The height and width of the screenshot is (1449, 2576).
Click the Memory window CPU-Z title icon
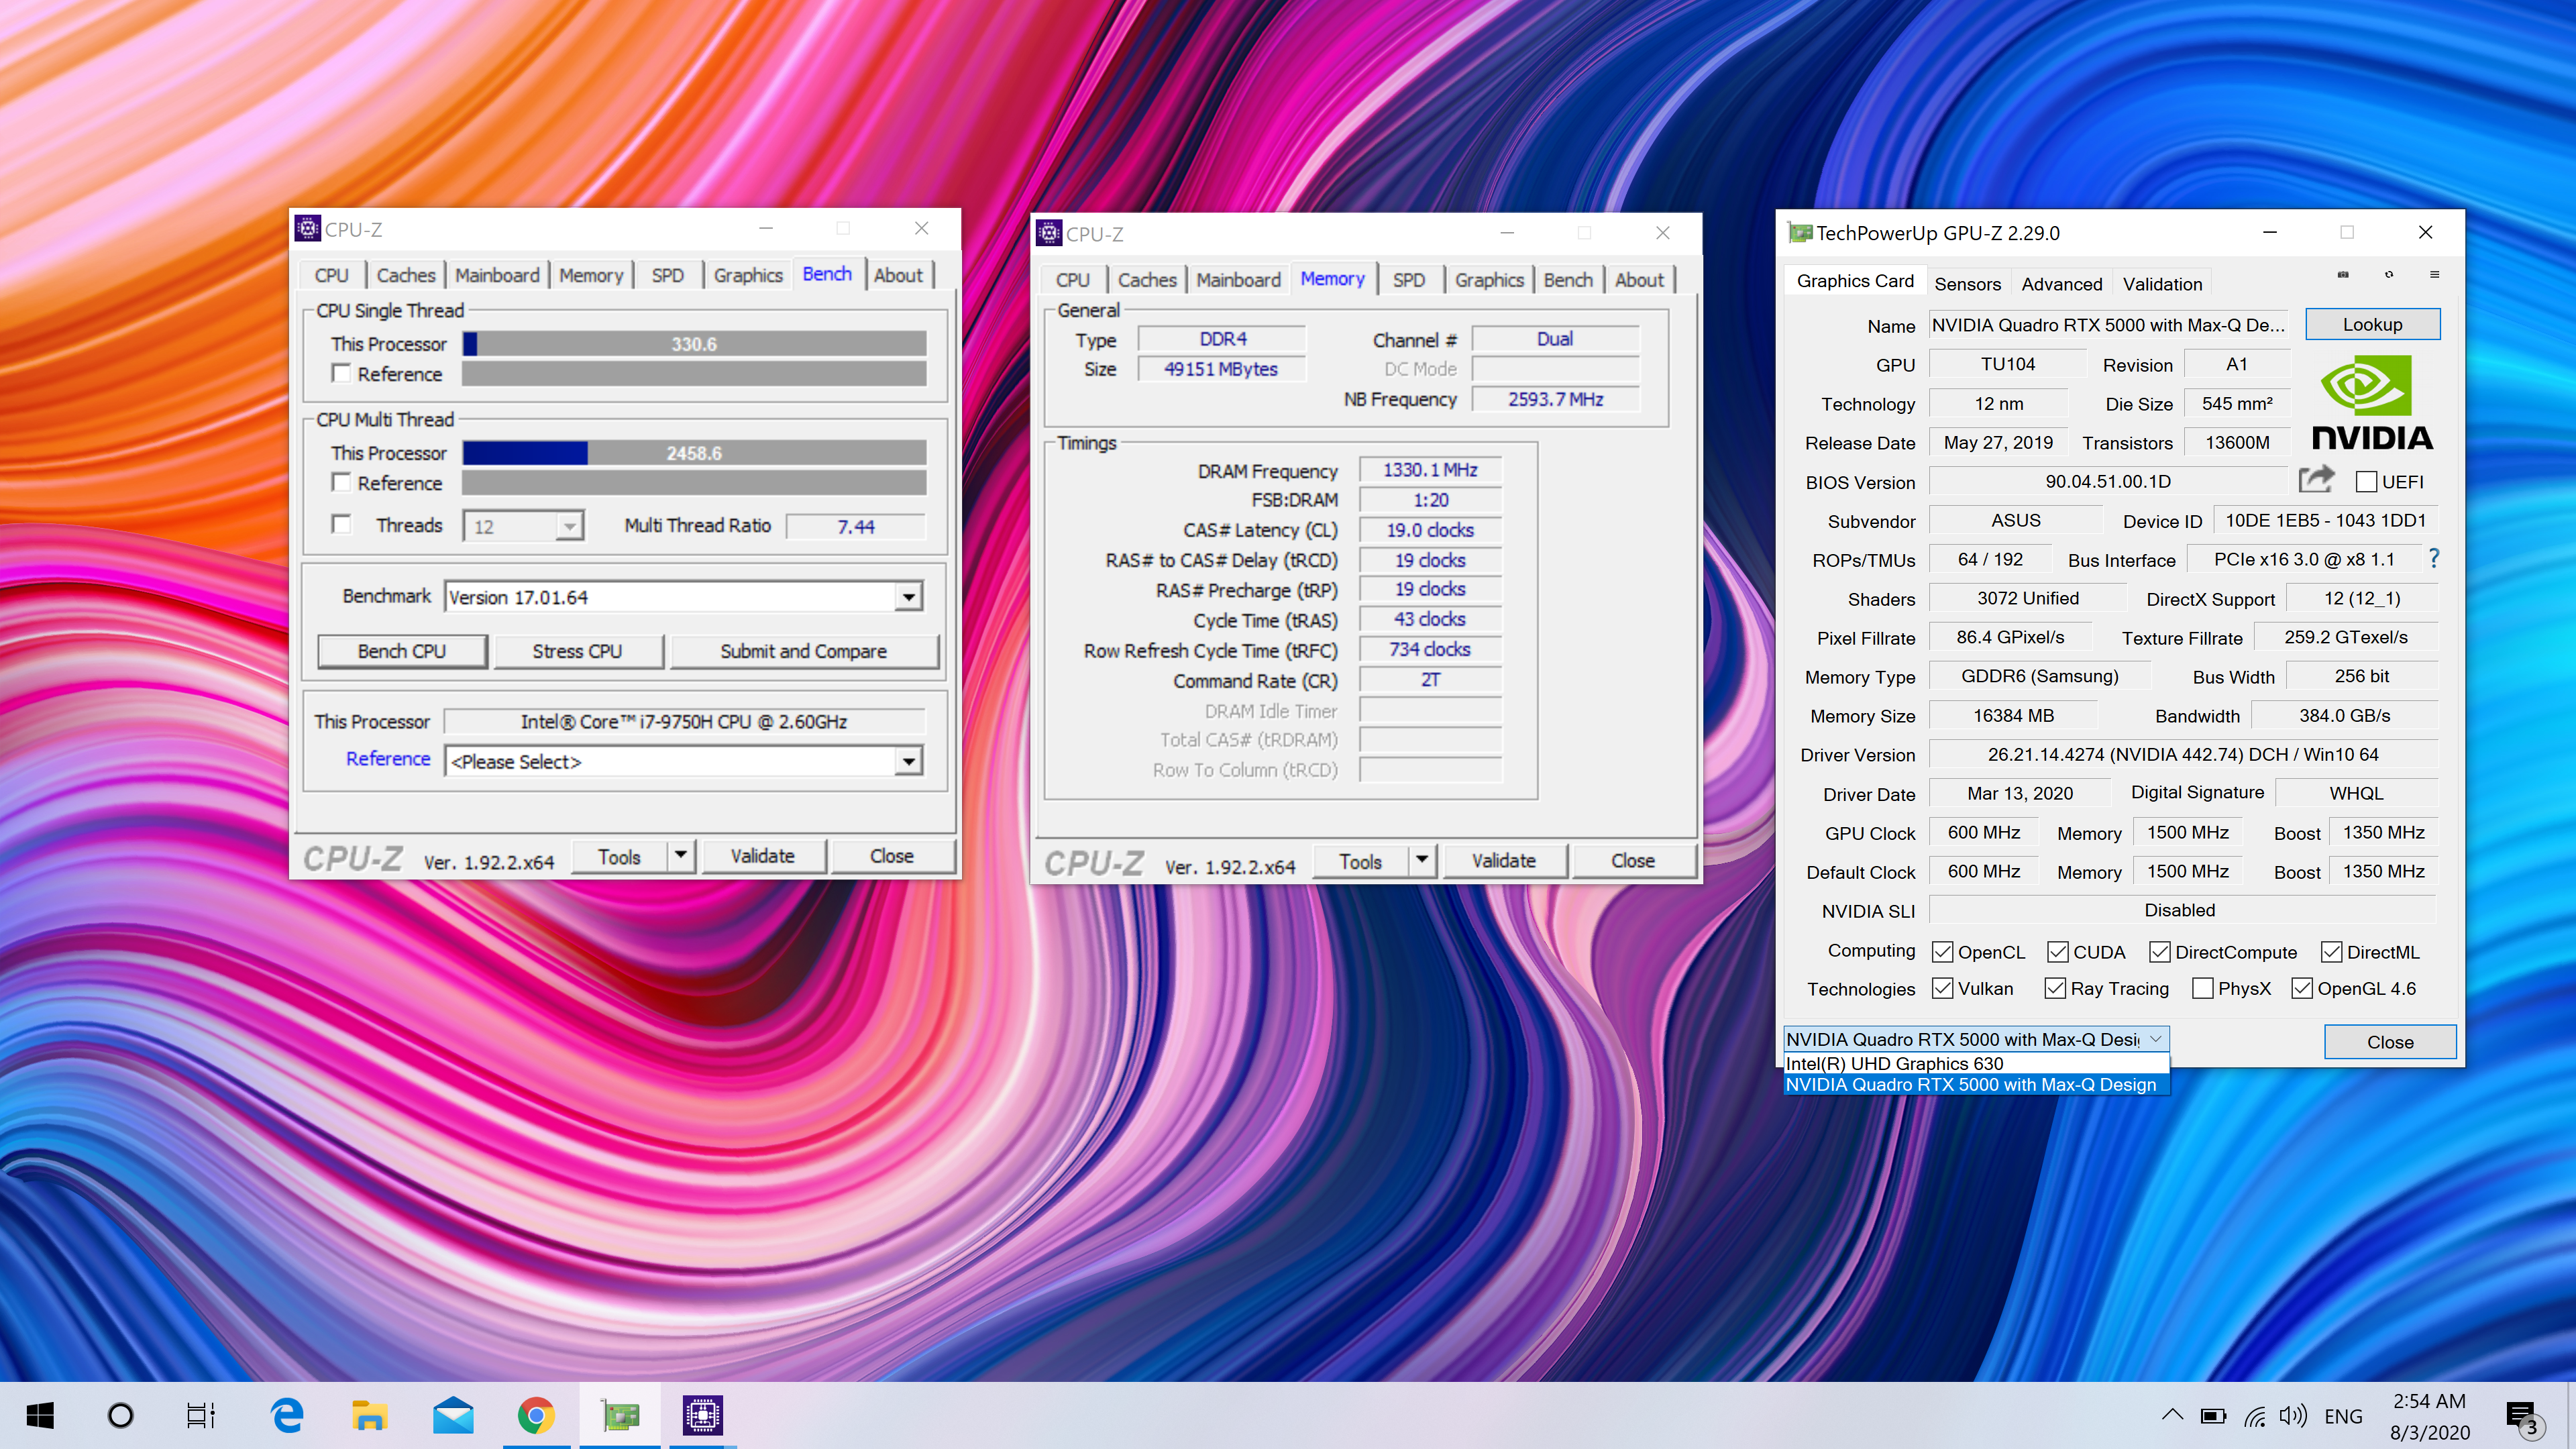tap(1049, 233)
